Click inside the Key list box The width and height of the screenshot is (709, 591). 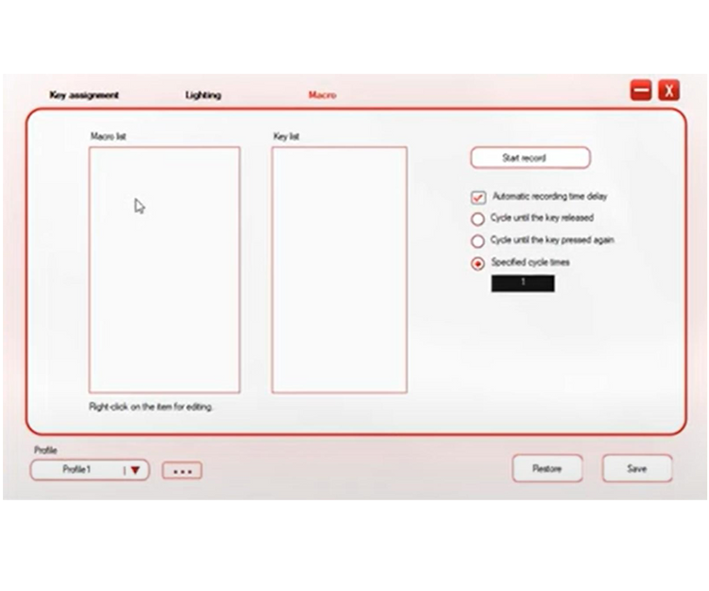point(339,269)
